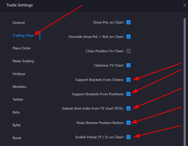
Task: Open the News Trading section
Action: coord(23,61)
